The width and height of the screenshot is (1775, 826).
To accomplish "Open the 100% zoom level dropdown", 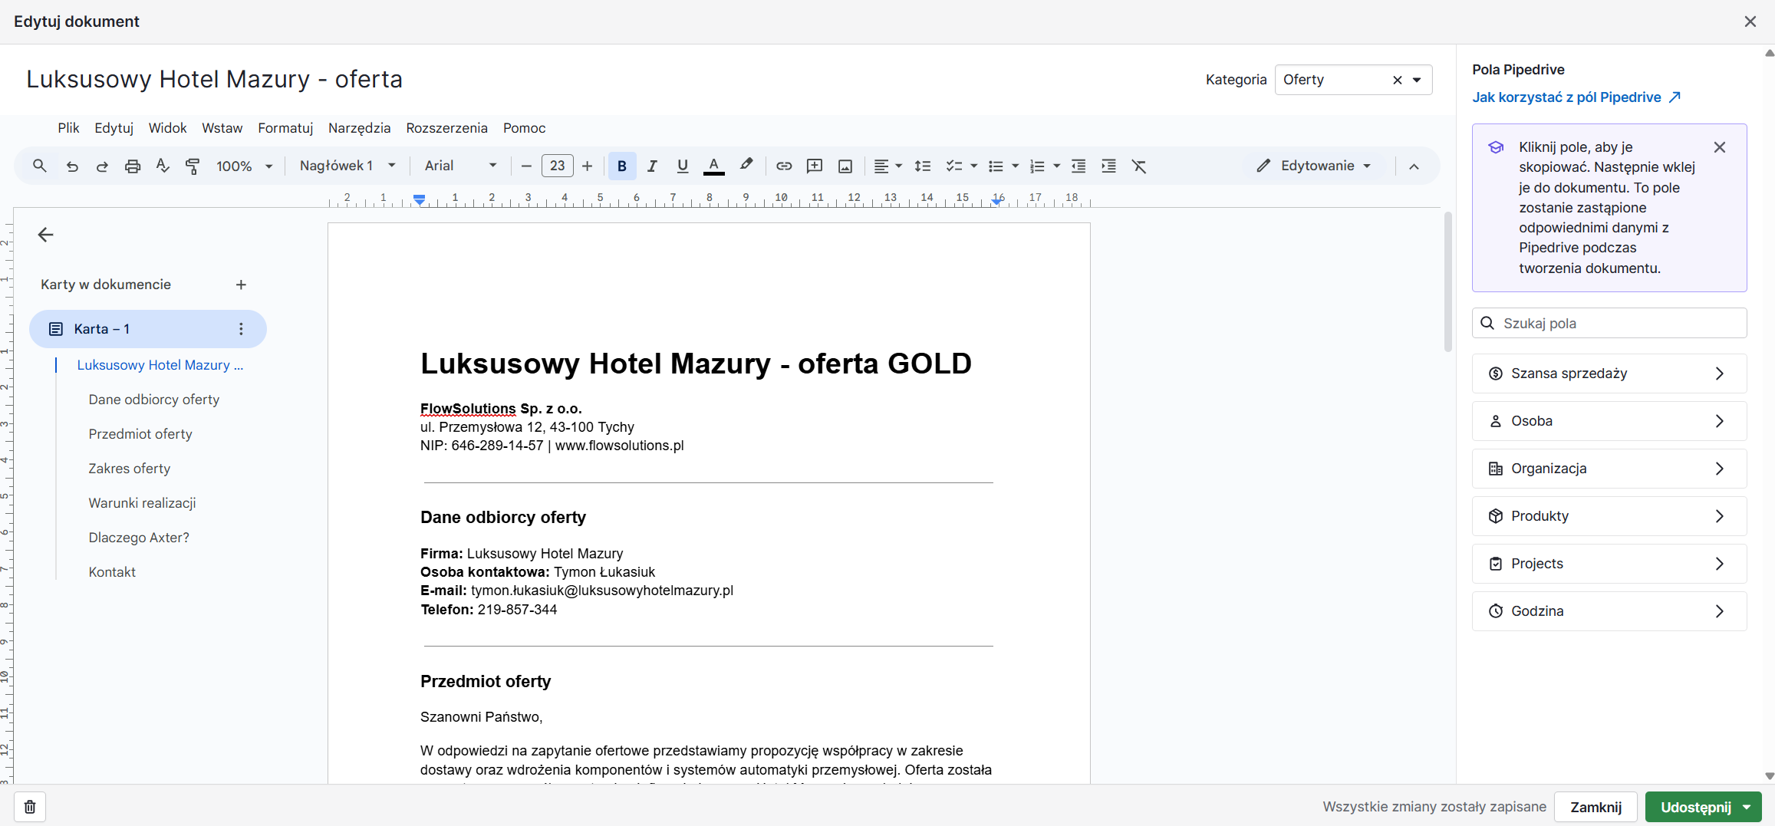I will [x=244, y=166].
